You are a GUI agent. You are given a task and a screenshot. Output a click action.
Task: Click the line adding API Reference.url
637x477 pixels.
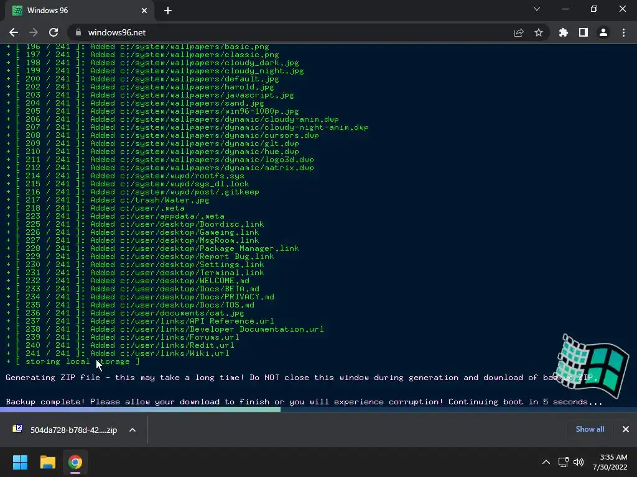(140, 321)
